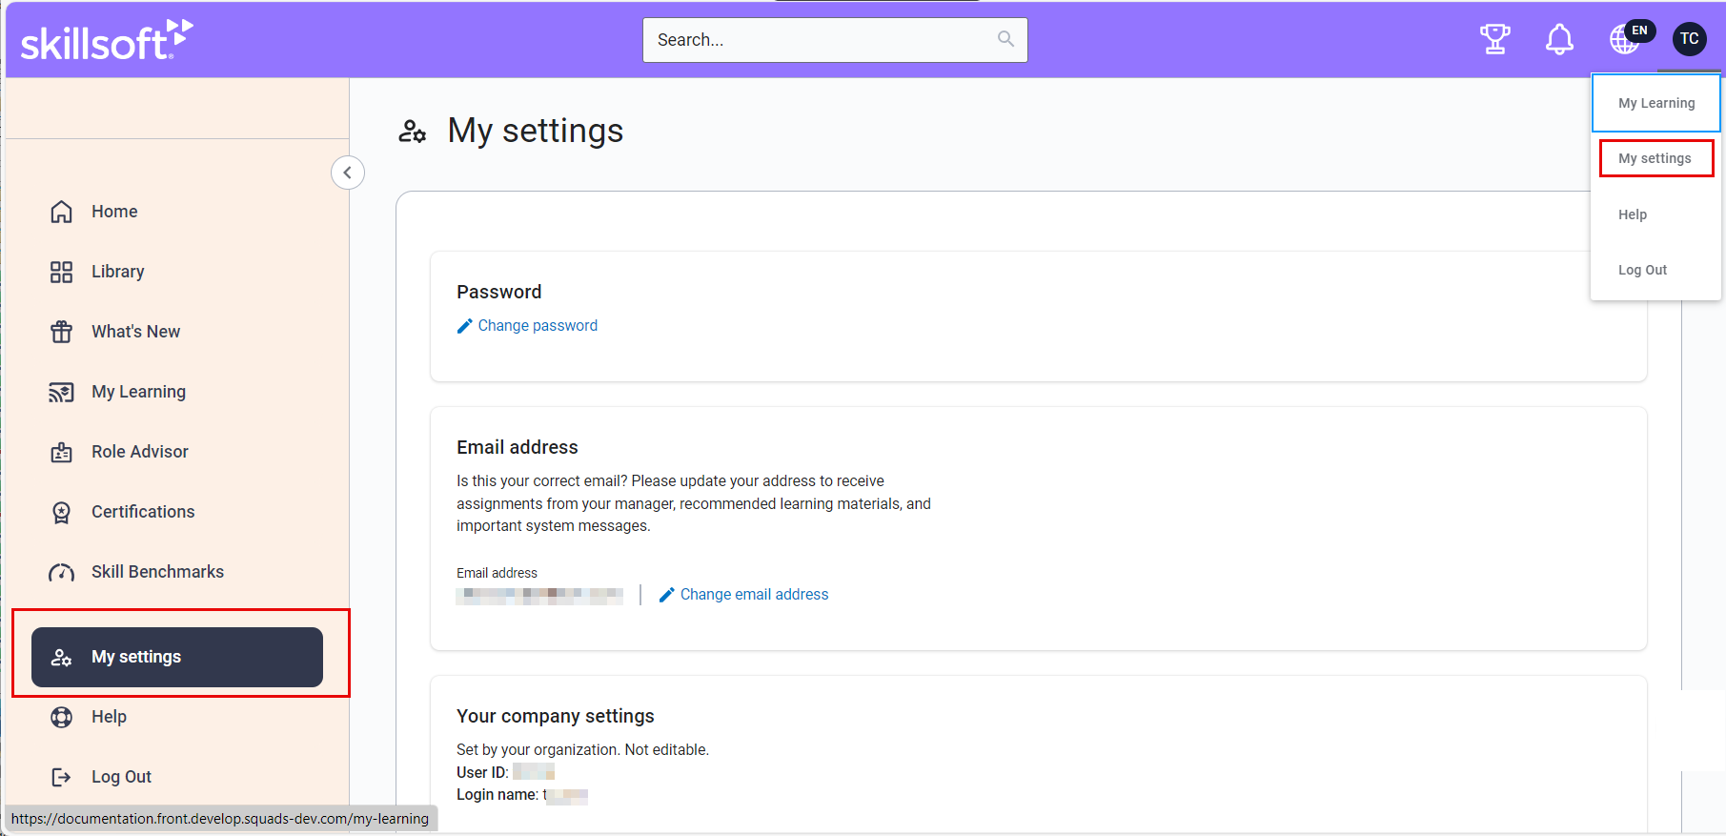
Task: Choose Help in the profile dropdown
Action: pyautogui.click(x=1633, y=214)
